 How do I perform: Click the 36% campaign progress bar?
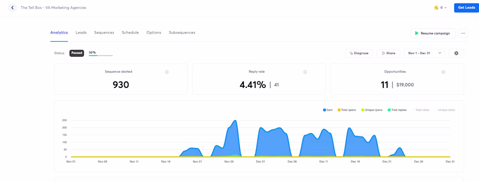click(x=101, y=56)
